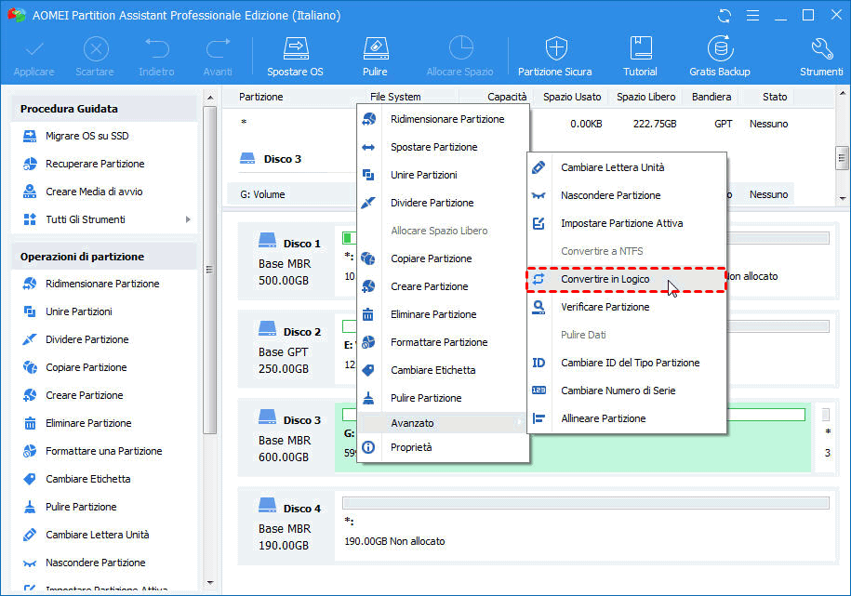Screen dimensions: 851x596
Task: Select the G: Volume row
Action: [291, 194]
